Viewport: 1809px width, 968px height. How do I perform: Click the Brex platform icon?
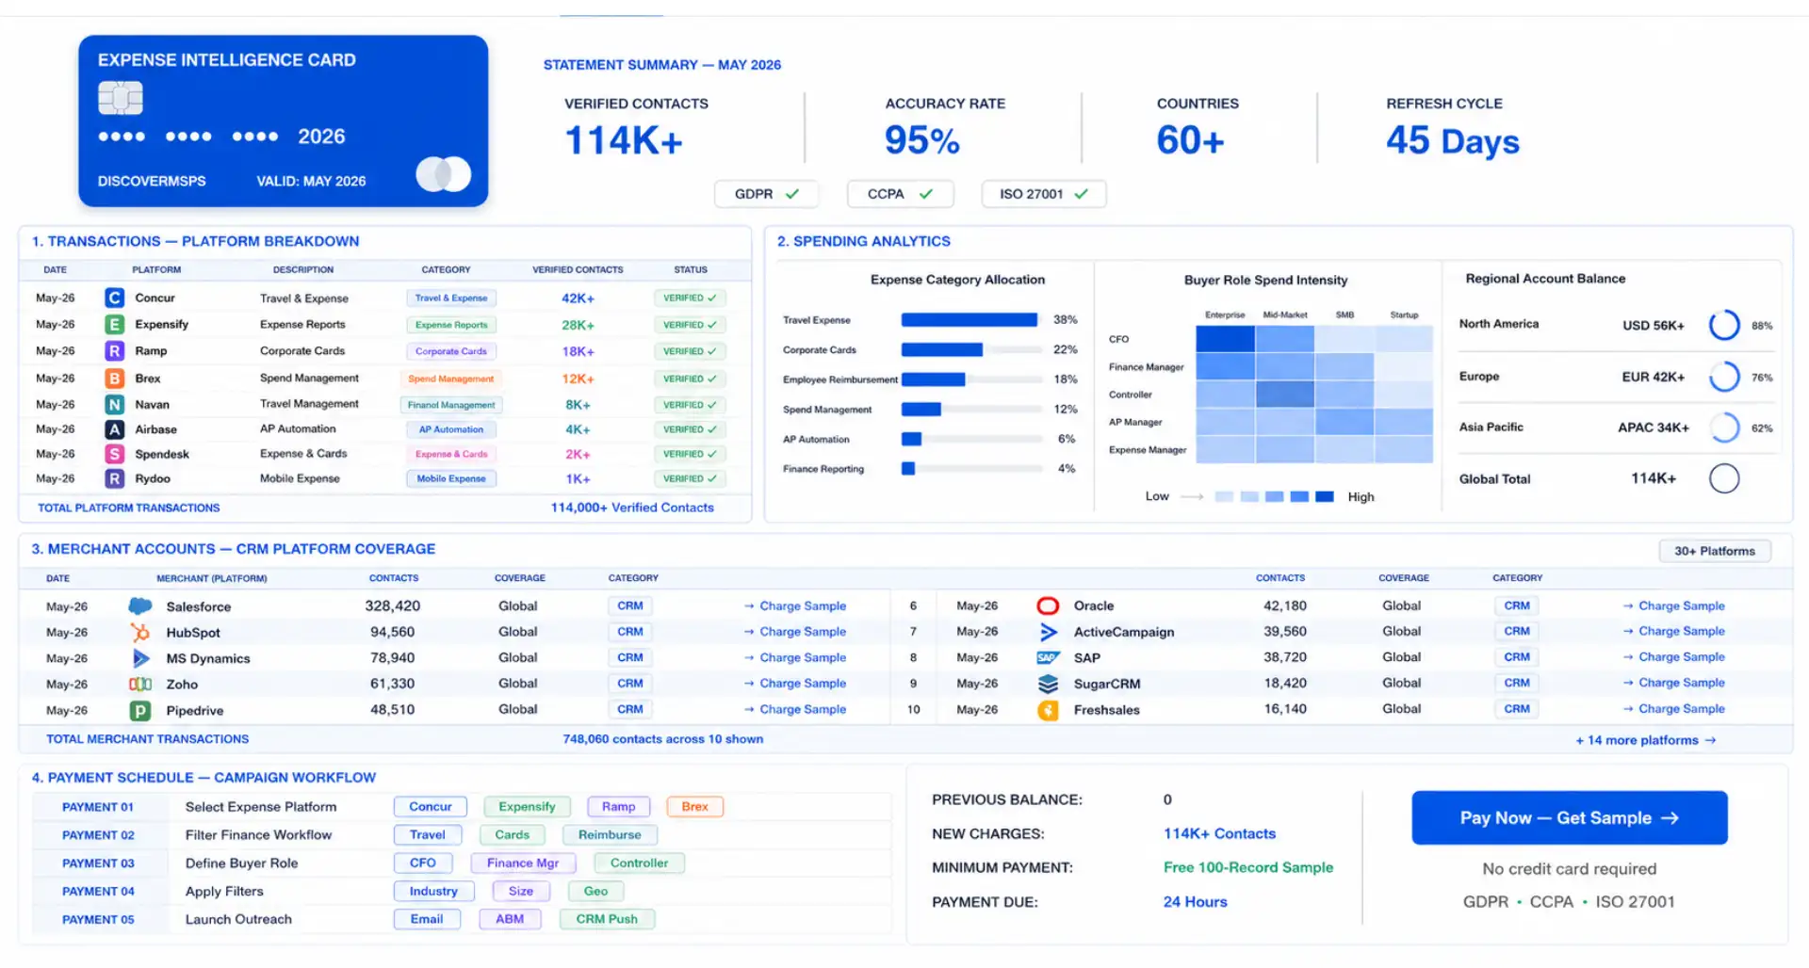pyautogui.click(x=114, y=378)
